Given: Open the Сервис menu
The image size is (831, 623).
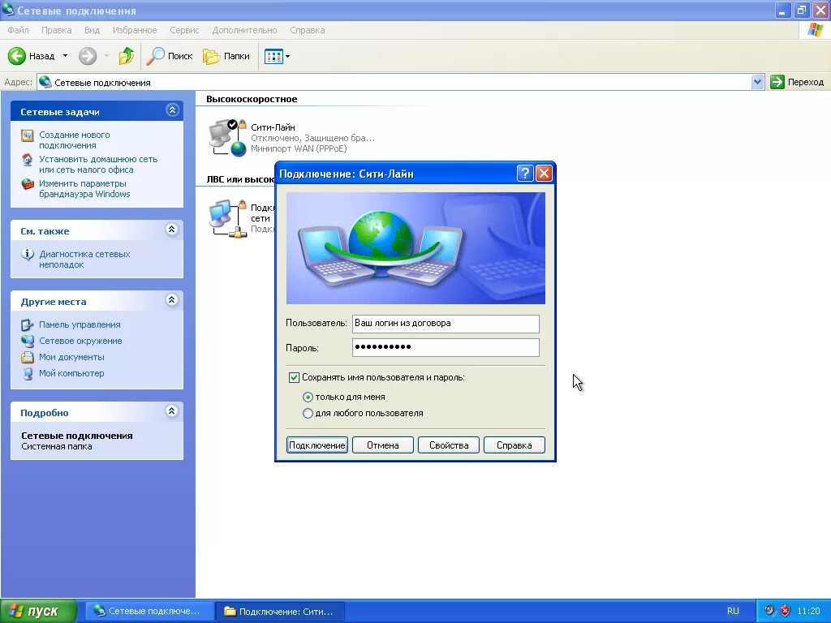Looking at the screenshot, I should pyautogui.click(x=184, y=30).
